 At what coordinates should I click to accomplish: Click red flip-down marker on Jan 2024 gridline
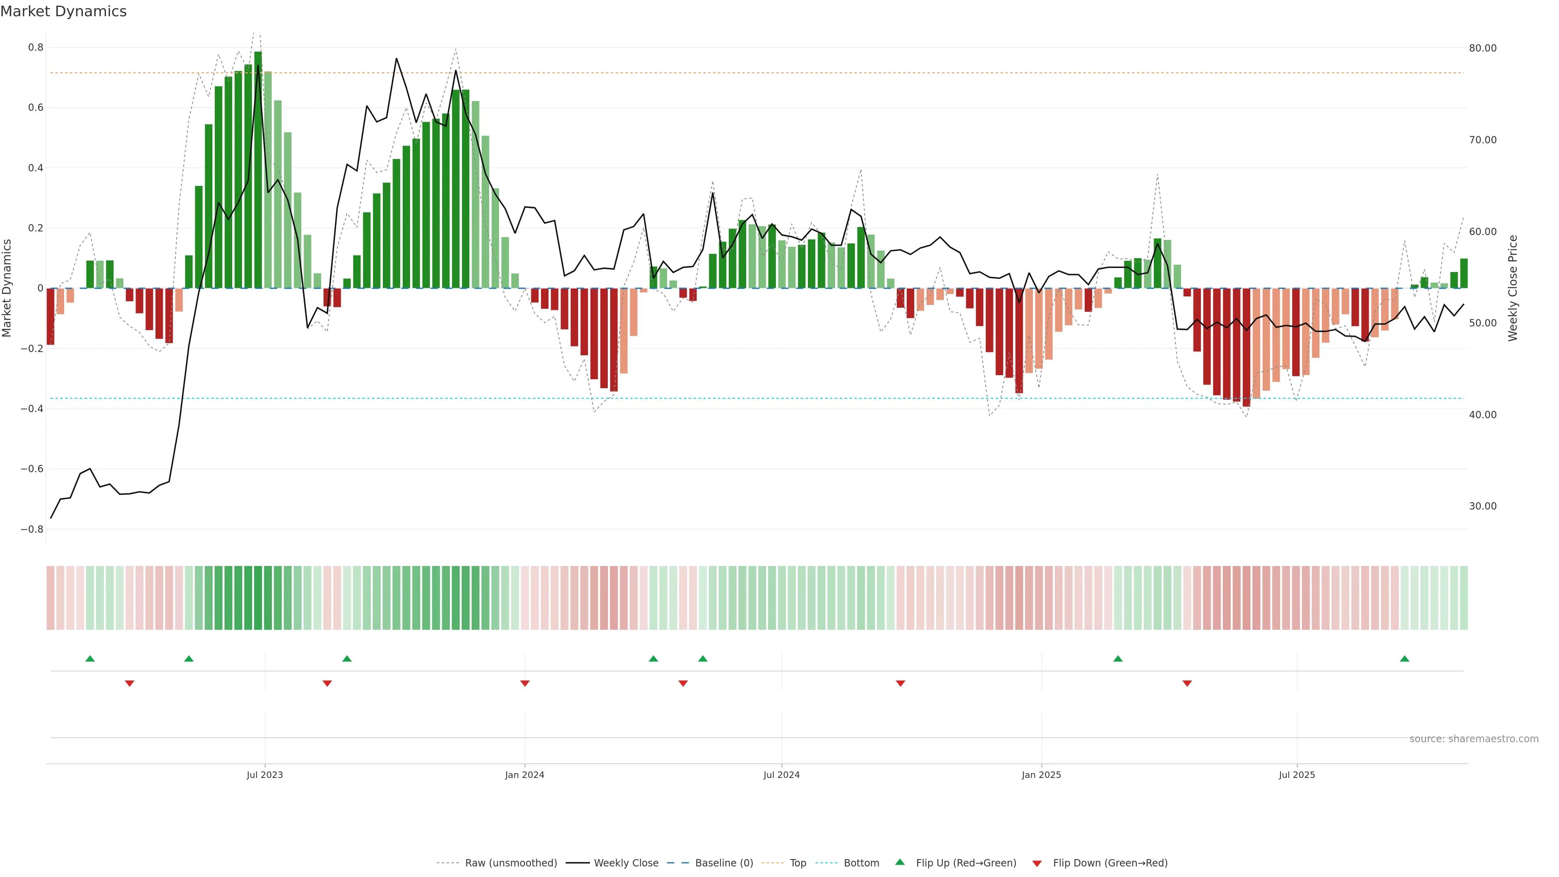525,683
